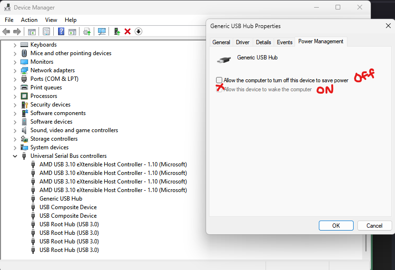Select the System devices folder icon
395x270 pixels.
pyautogui.click(x=24, y=147)
